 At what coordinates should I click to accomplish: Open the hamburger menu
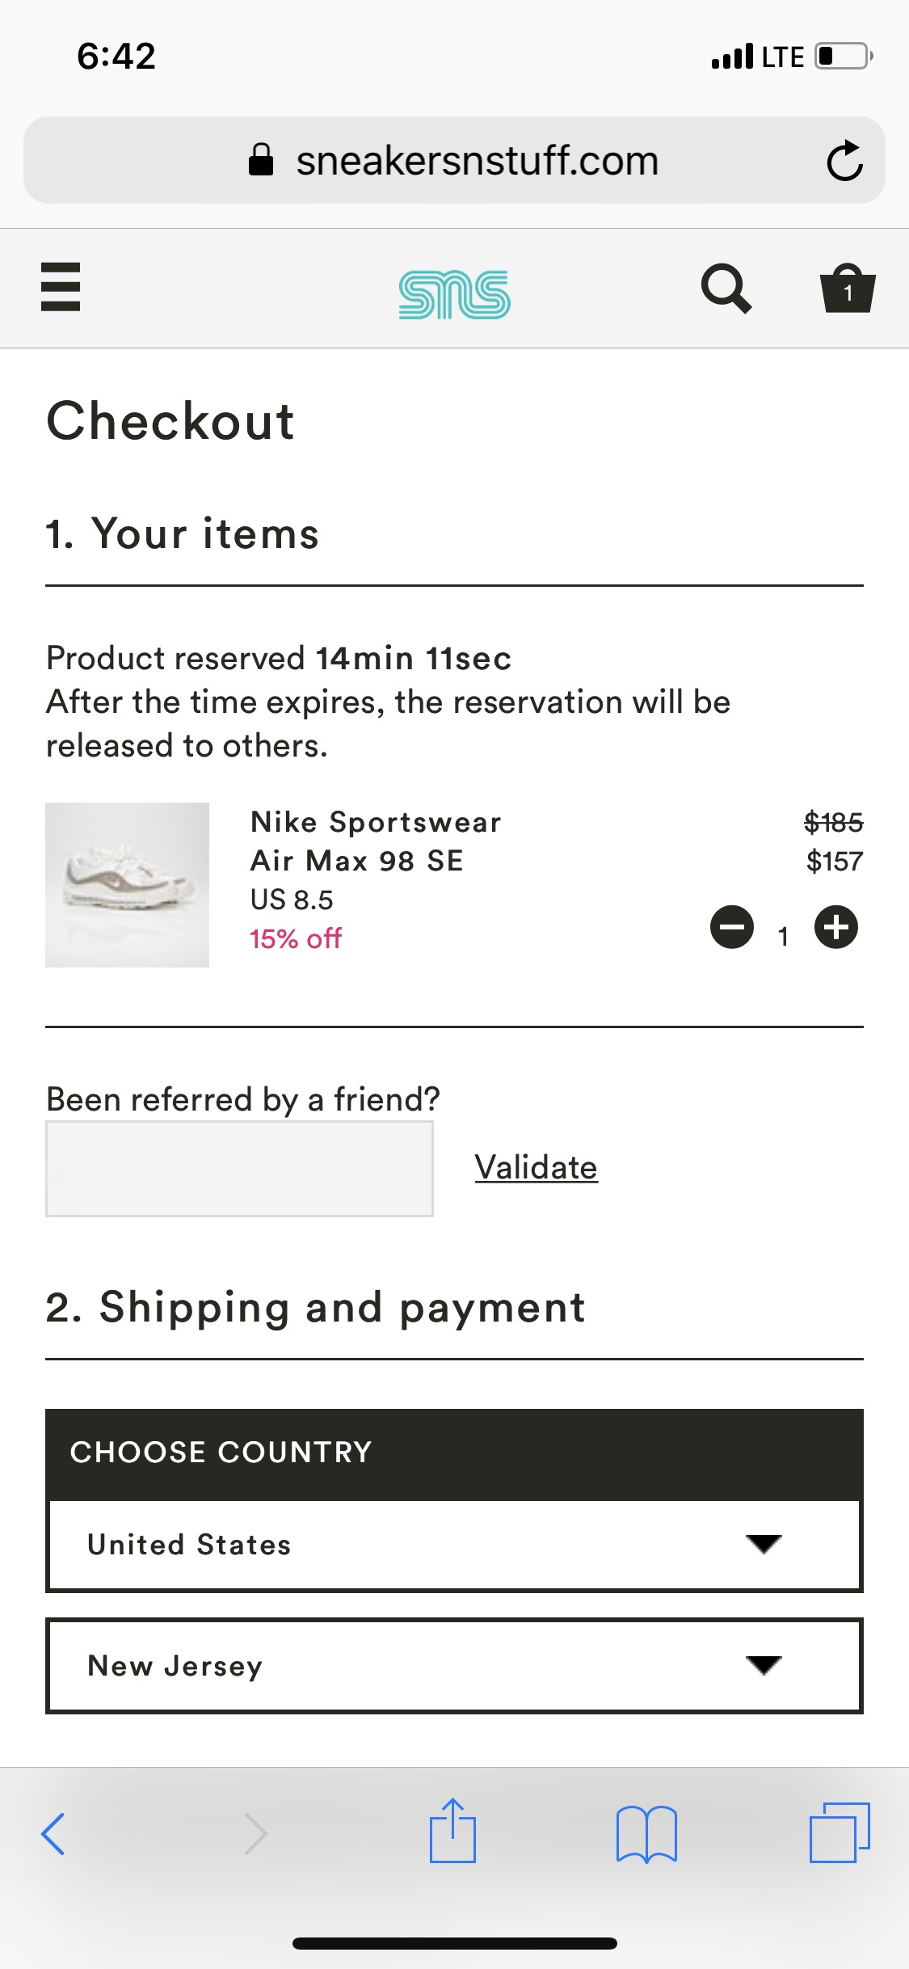pyautogui.click(x=61, y=287)
